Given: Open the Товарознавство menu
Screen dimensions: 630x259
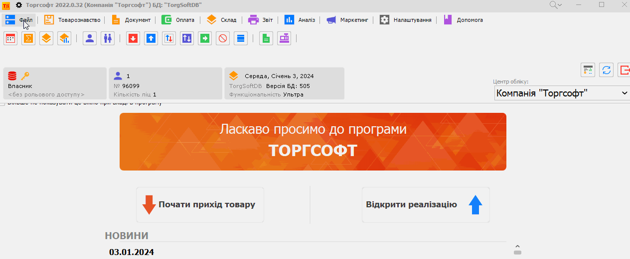Looking at the screenshot, I should tap(72, 20).
